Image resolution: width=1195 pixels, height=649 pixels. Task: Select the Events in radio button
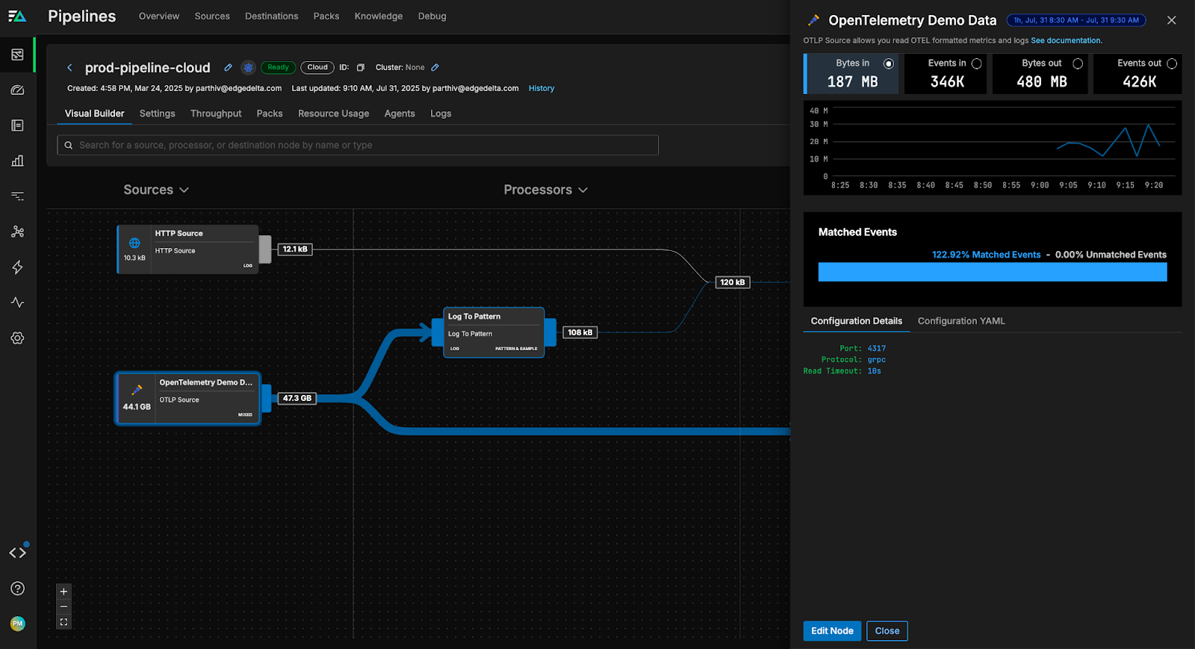[976, 63]
